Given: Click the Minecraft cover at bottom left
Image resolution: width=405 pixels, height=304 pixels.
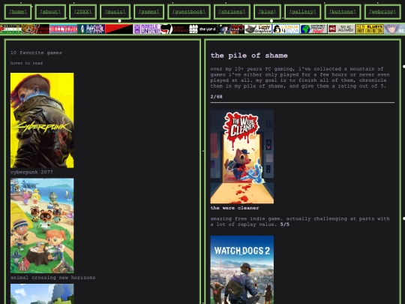Looking at the screenshot, I should 42,294.
